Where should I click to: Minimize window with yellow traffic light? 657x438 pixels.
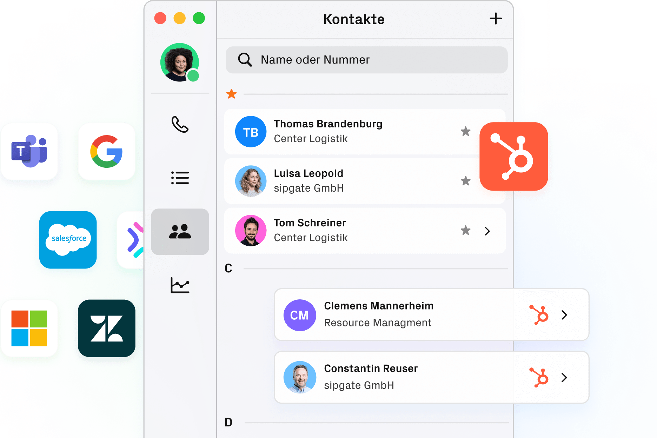point(179,18)
